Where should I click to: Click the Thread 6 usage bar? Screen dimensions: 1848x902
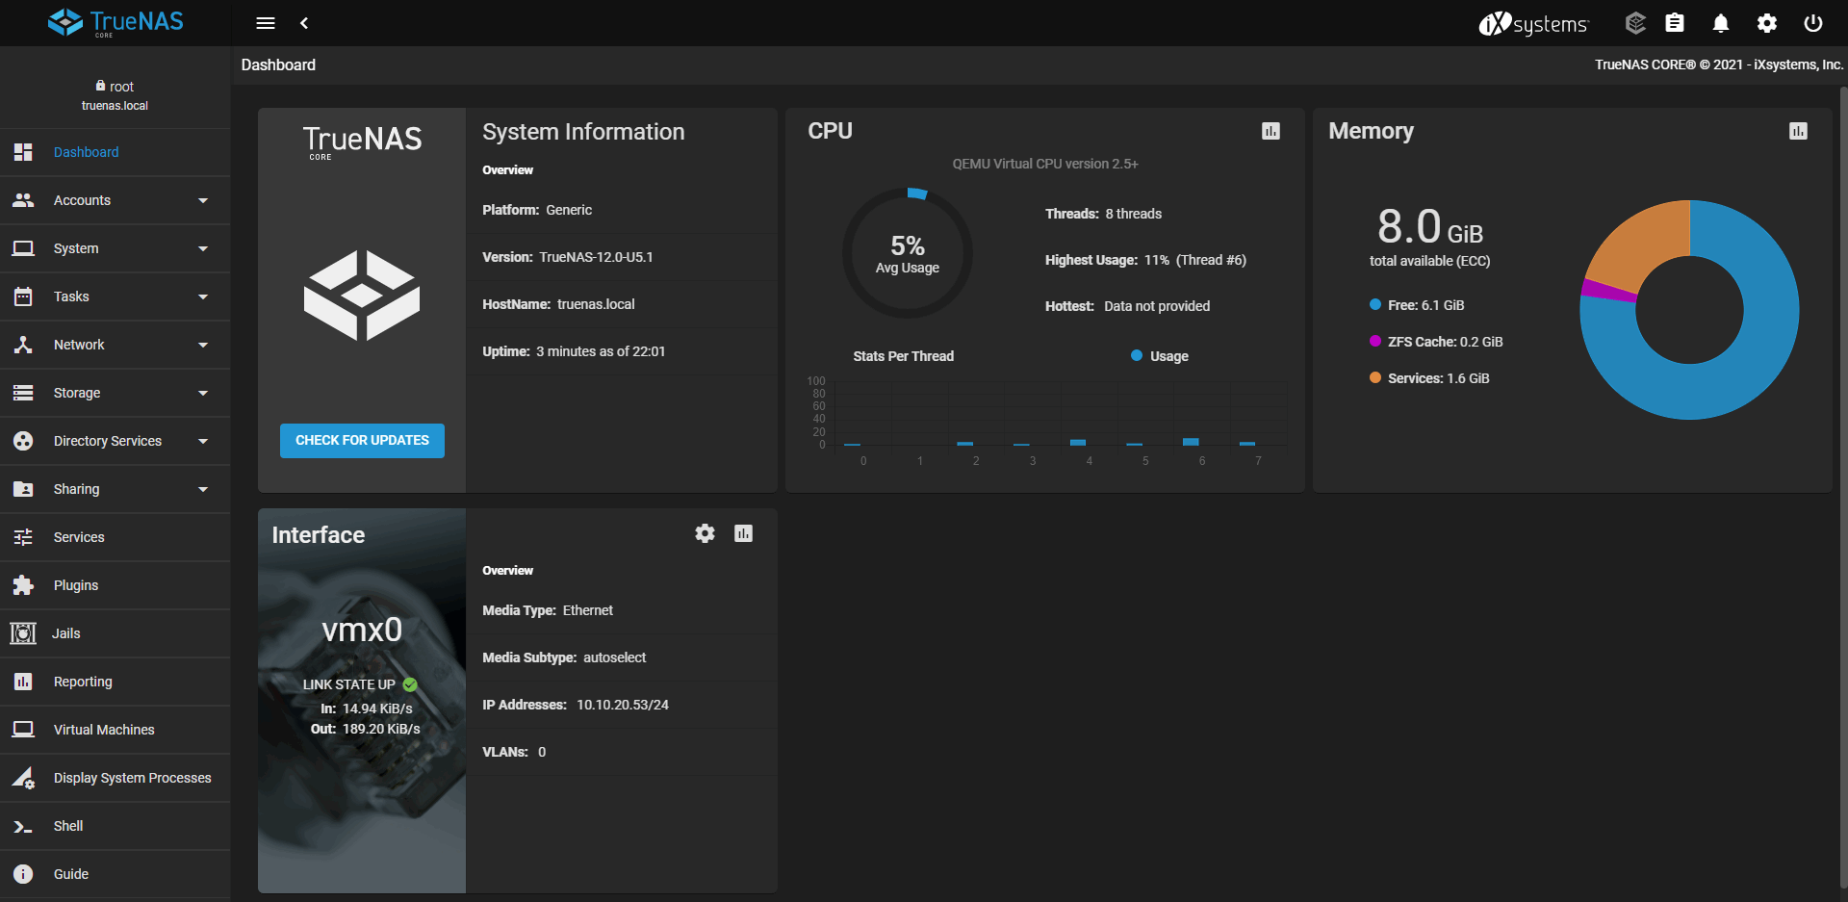click(x=1191, y=442)
